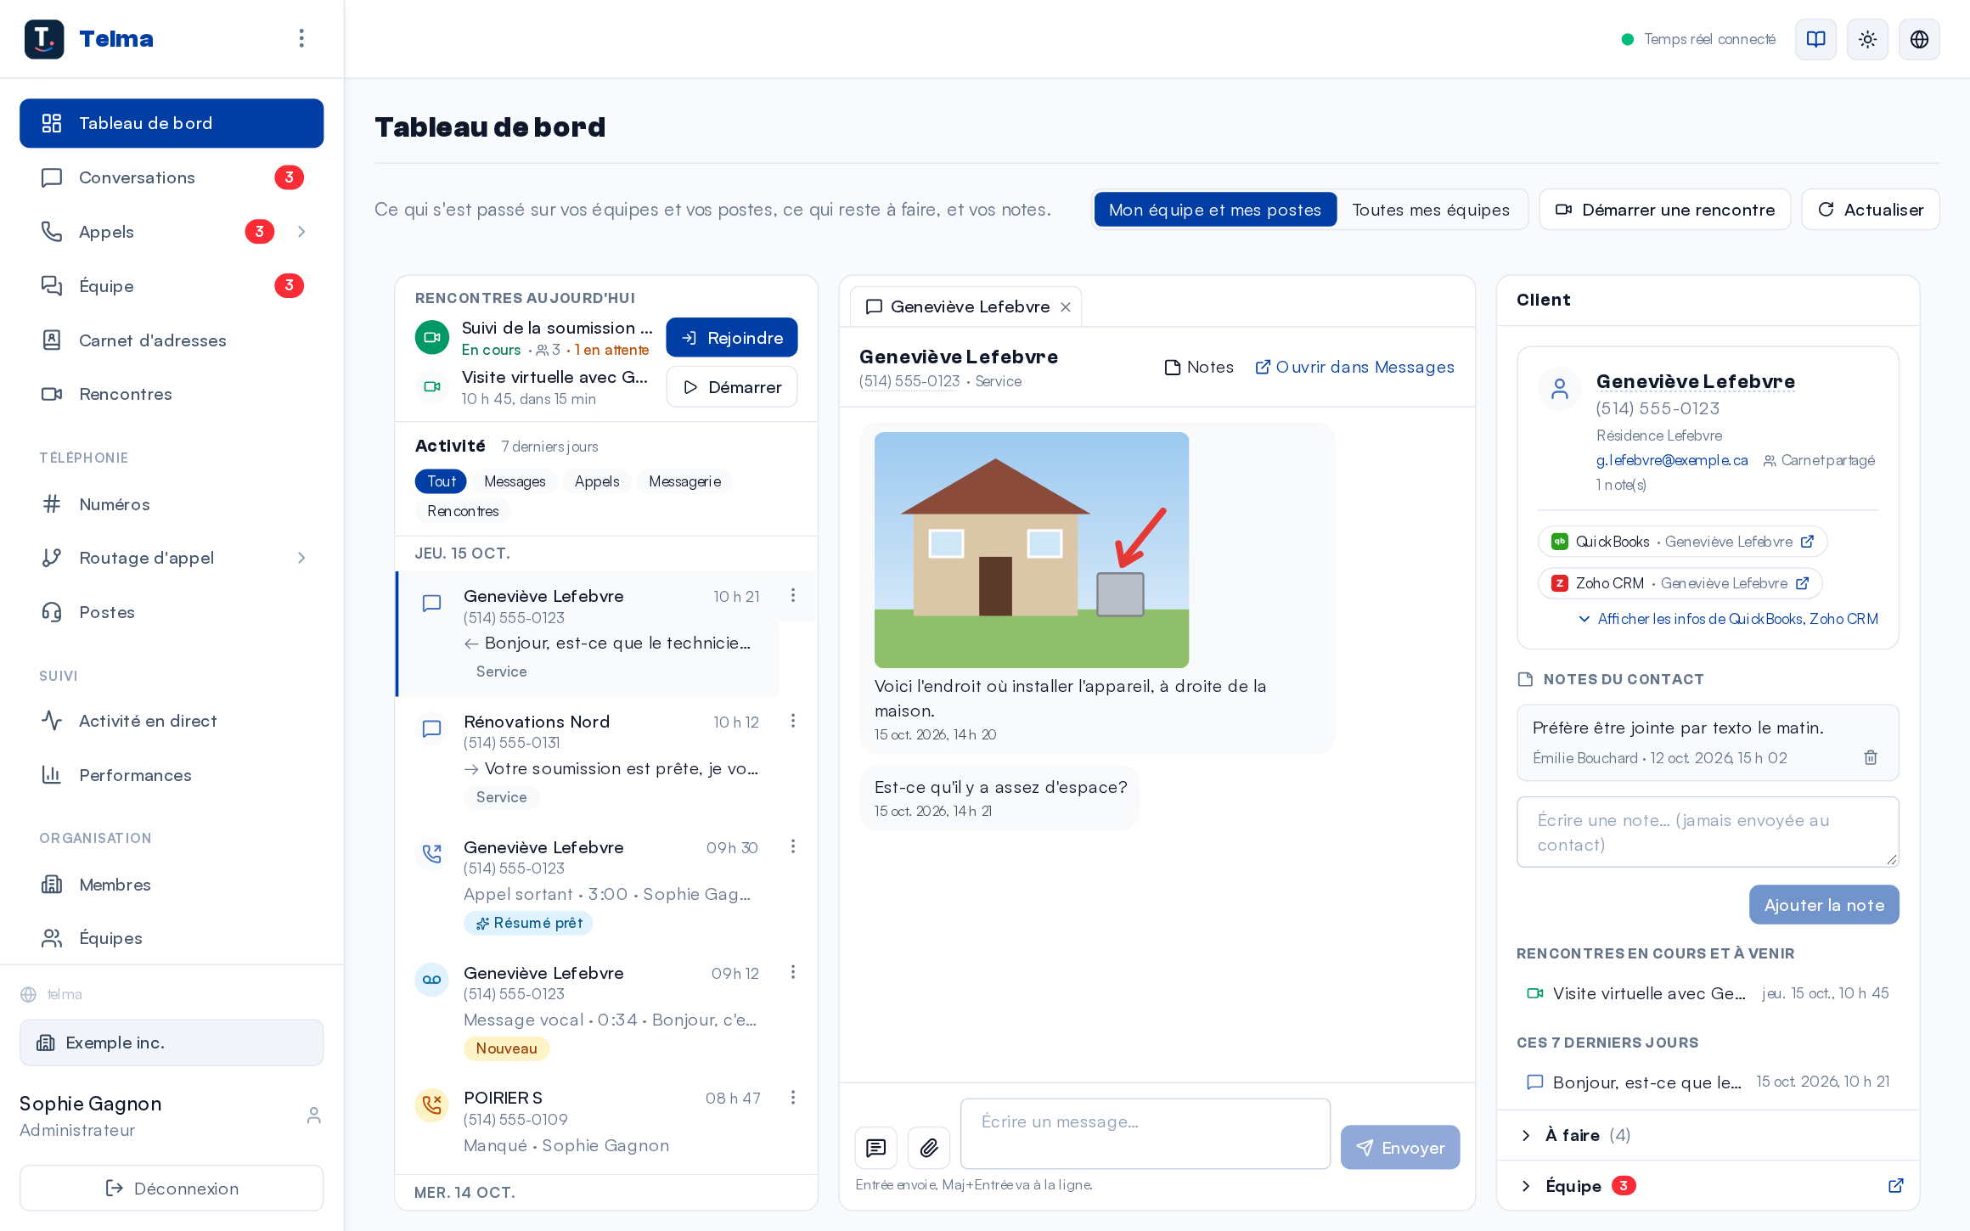Open message templates icon beside attachment
1970x1231 pixels.
tap(875, 1148)
